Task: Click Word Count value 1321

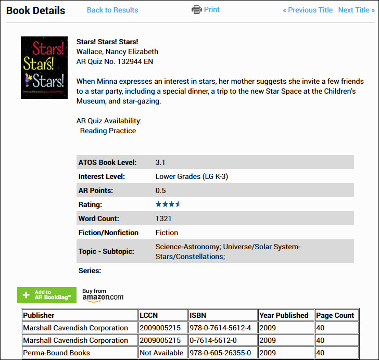Action: click(x=163, y=218)
